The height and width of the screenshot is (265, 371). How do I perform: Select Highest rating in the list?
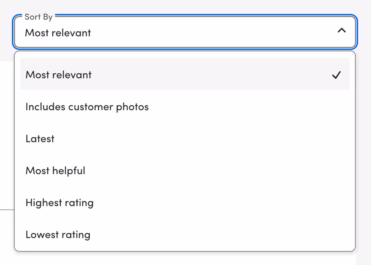coord(59,203)
